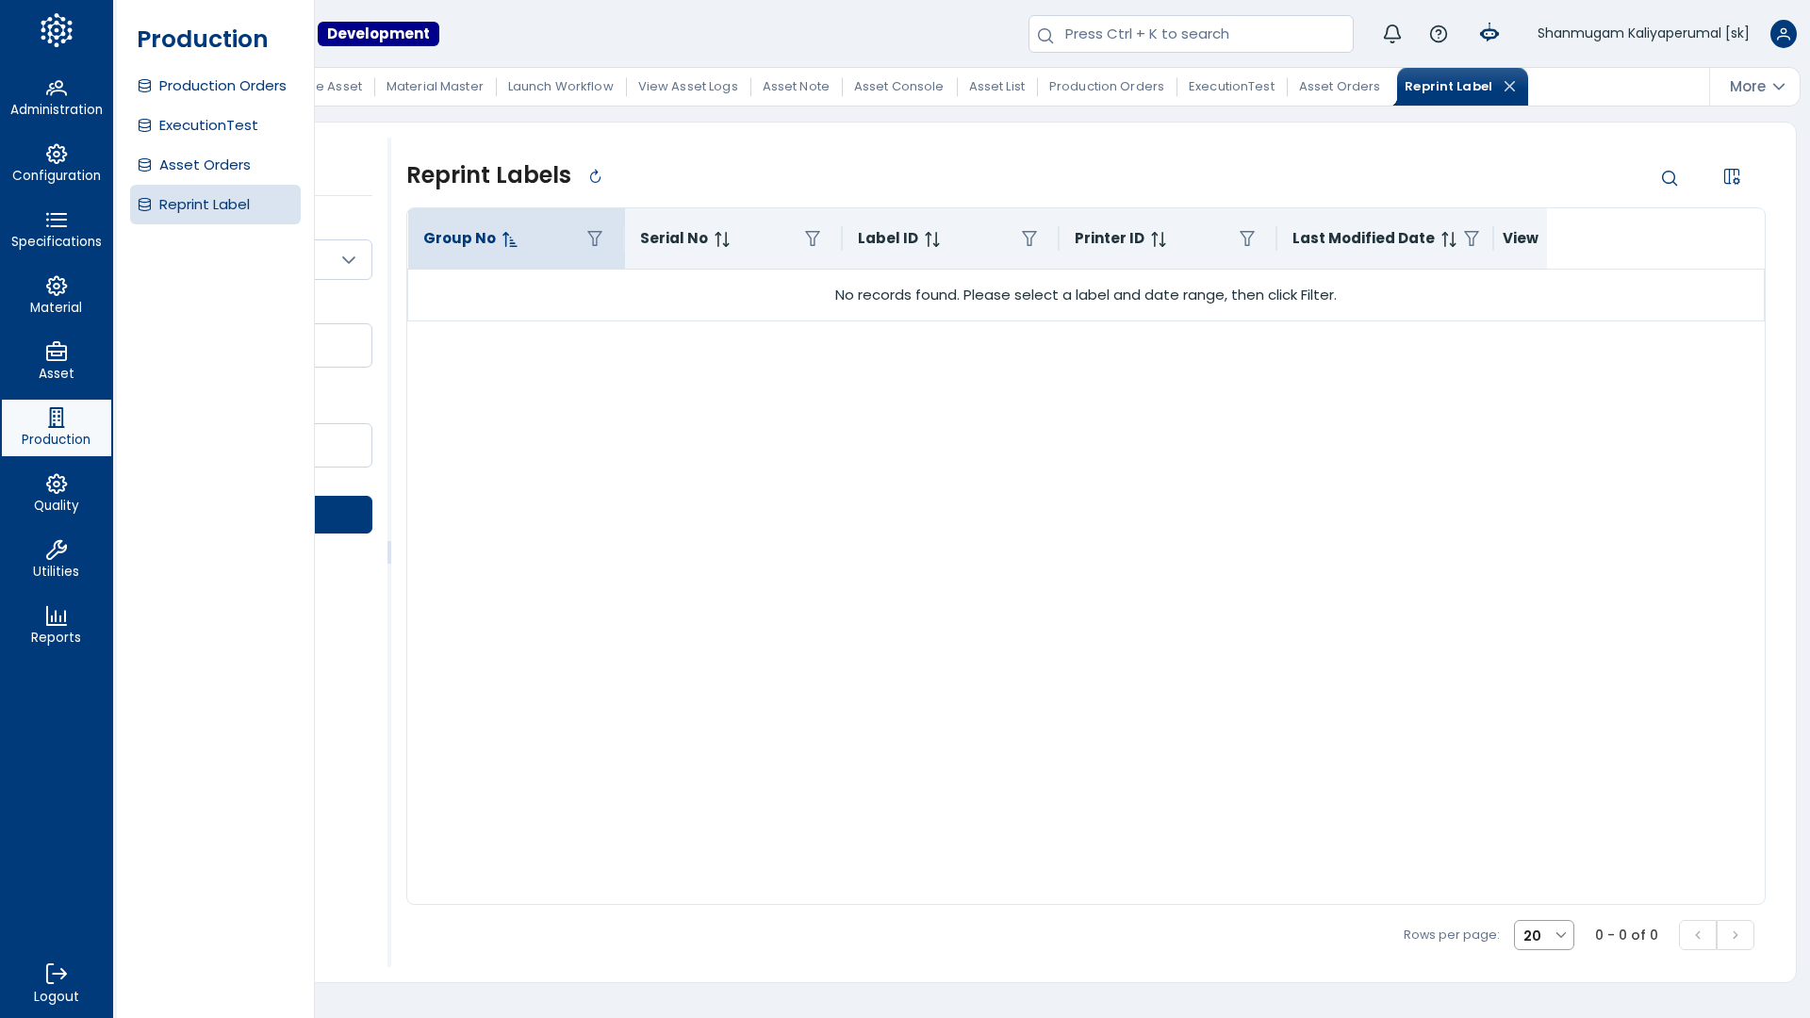Close the Reprint Label tab
This screenshot has width=1810, height=1018.
(x=1509, y=87)
